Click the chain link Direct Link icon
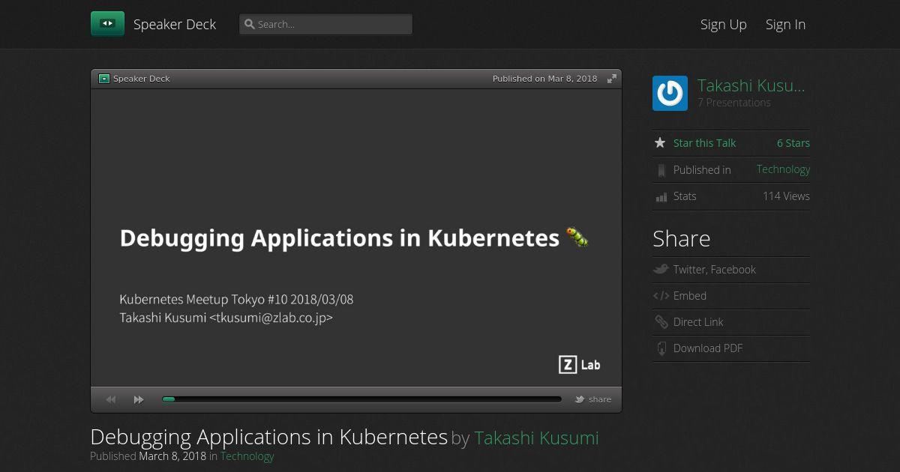Image resolution: width=900 pixels, height=472 pixels. (x=661, y=322)
